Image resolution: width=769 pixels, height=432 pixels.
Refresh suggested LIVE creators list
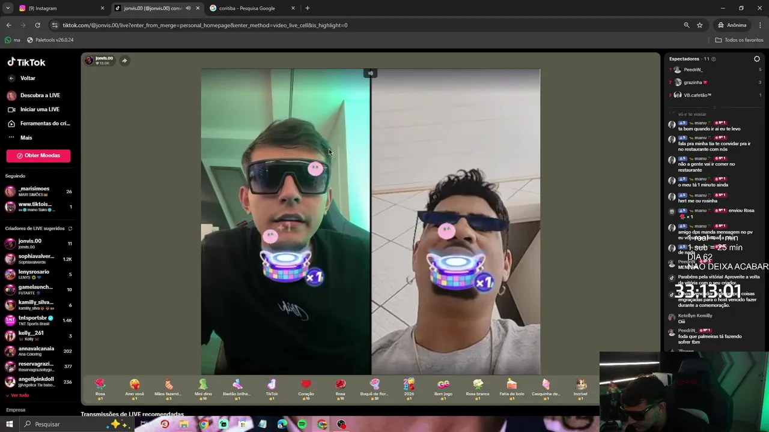(x=70, y=229)
